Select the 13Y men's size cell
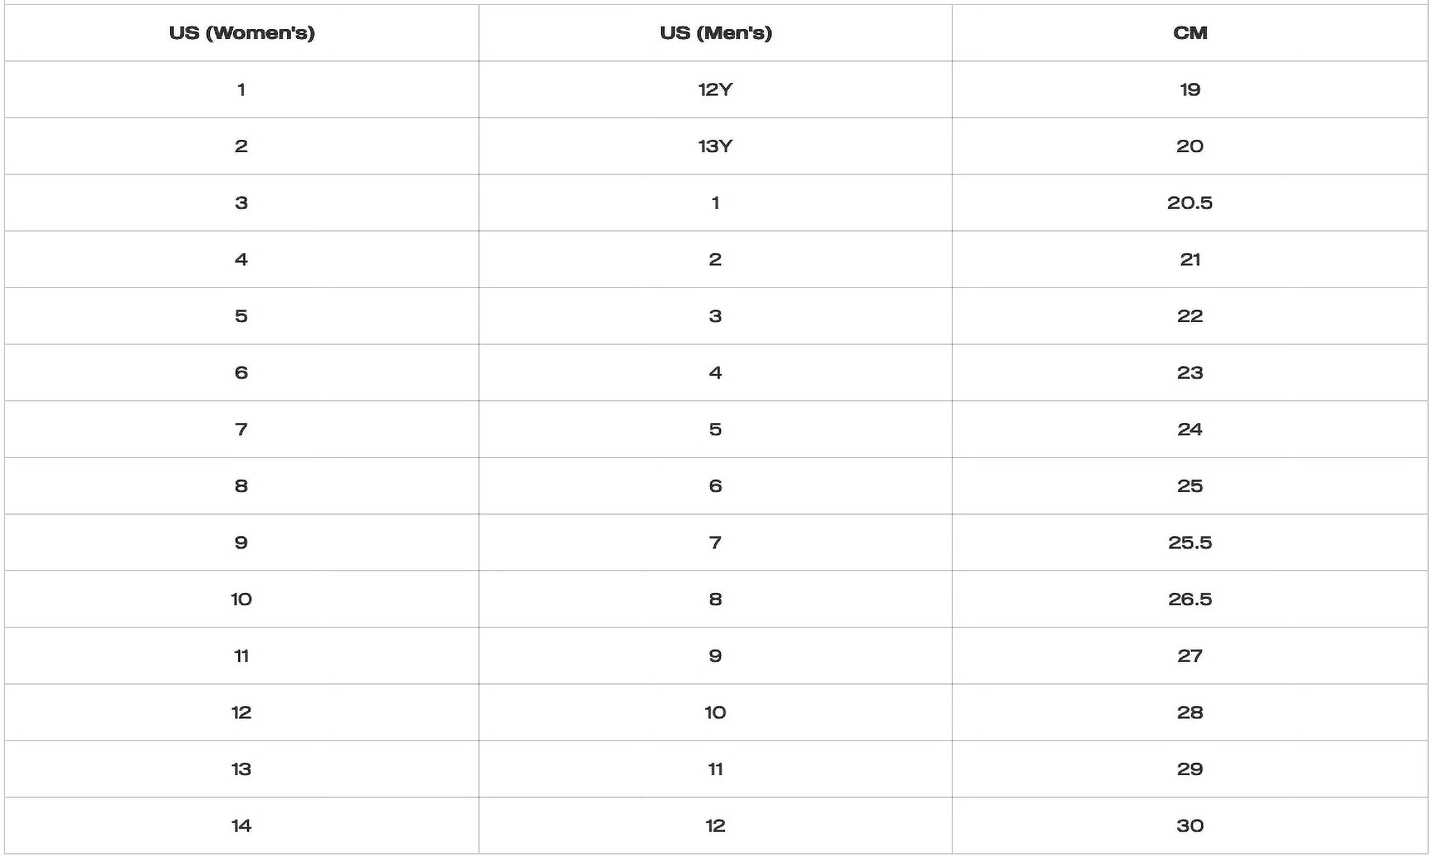Viewport: 1430px width, 857px height. coord(716,146)
